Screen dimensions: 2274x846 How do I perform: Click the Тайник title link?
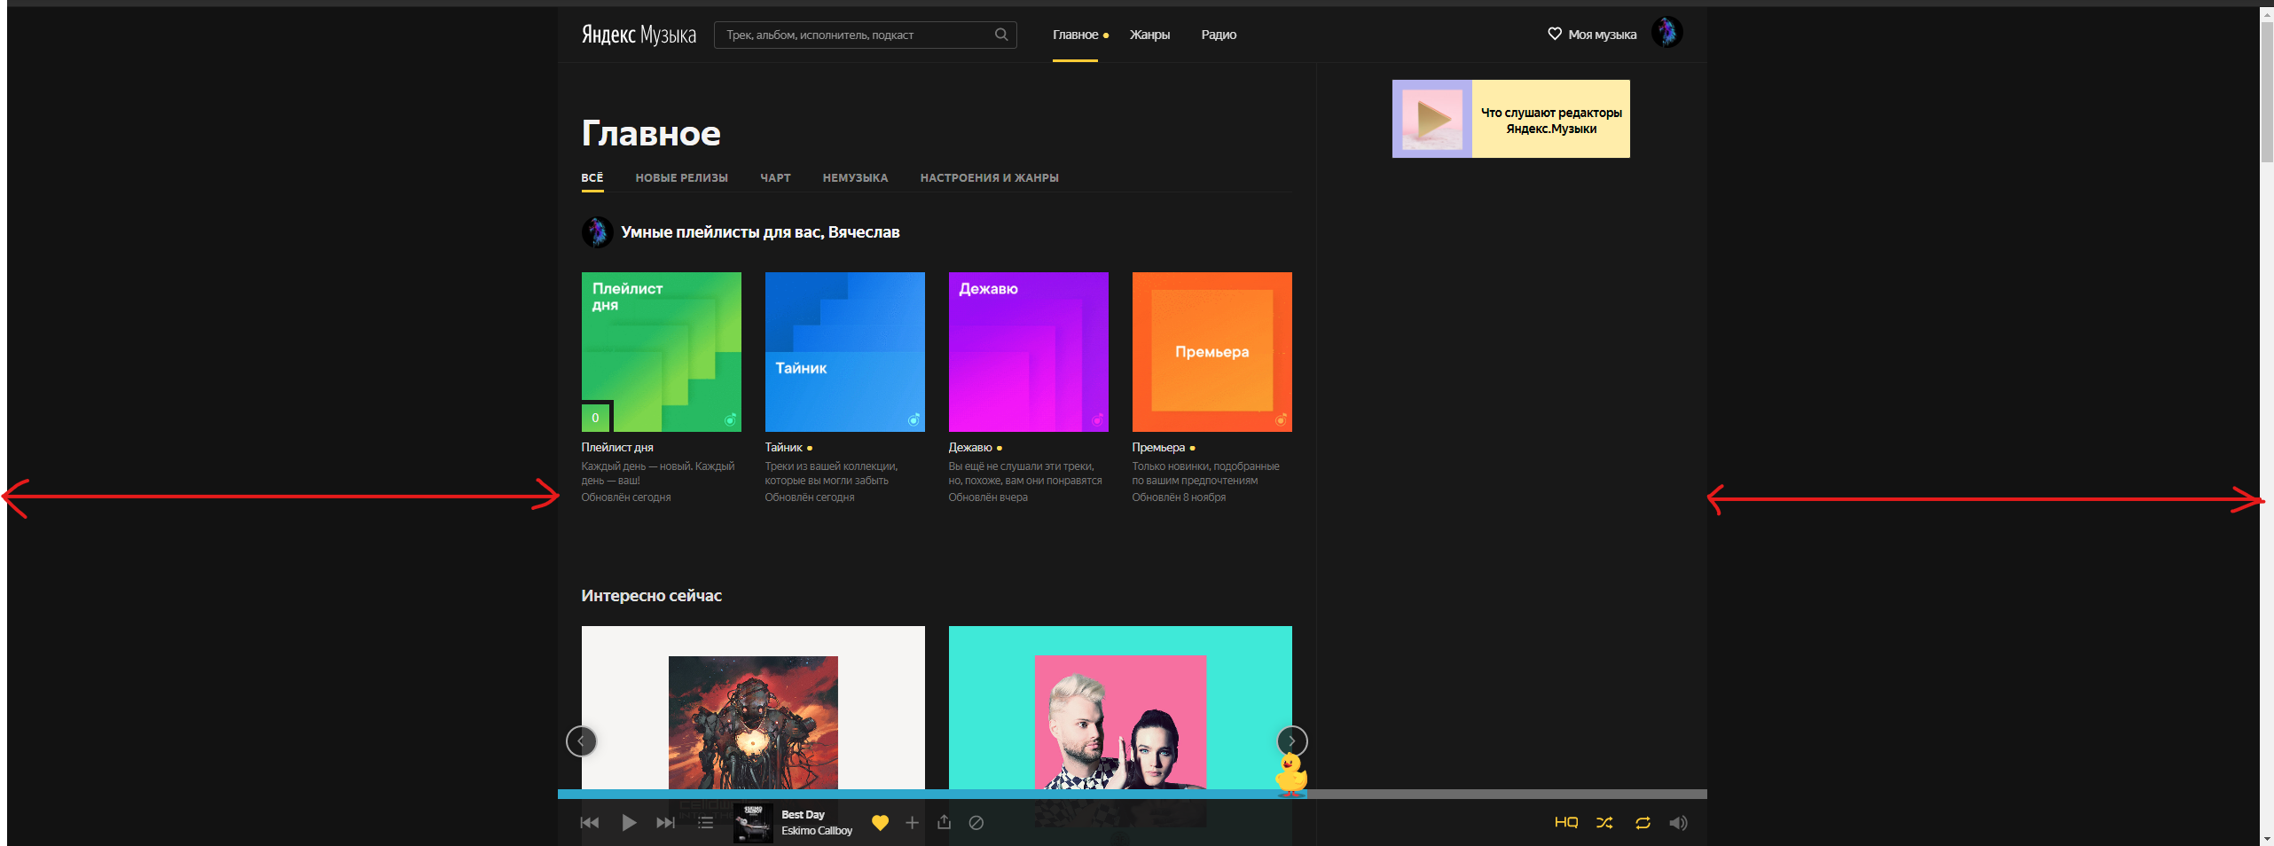(783, 447)
